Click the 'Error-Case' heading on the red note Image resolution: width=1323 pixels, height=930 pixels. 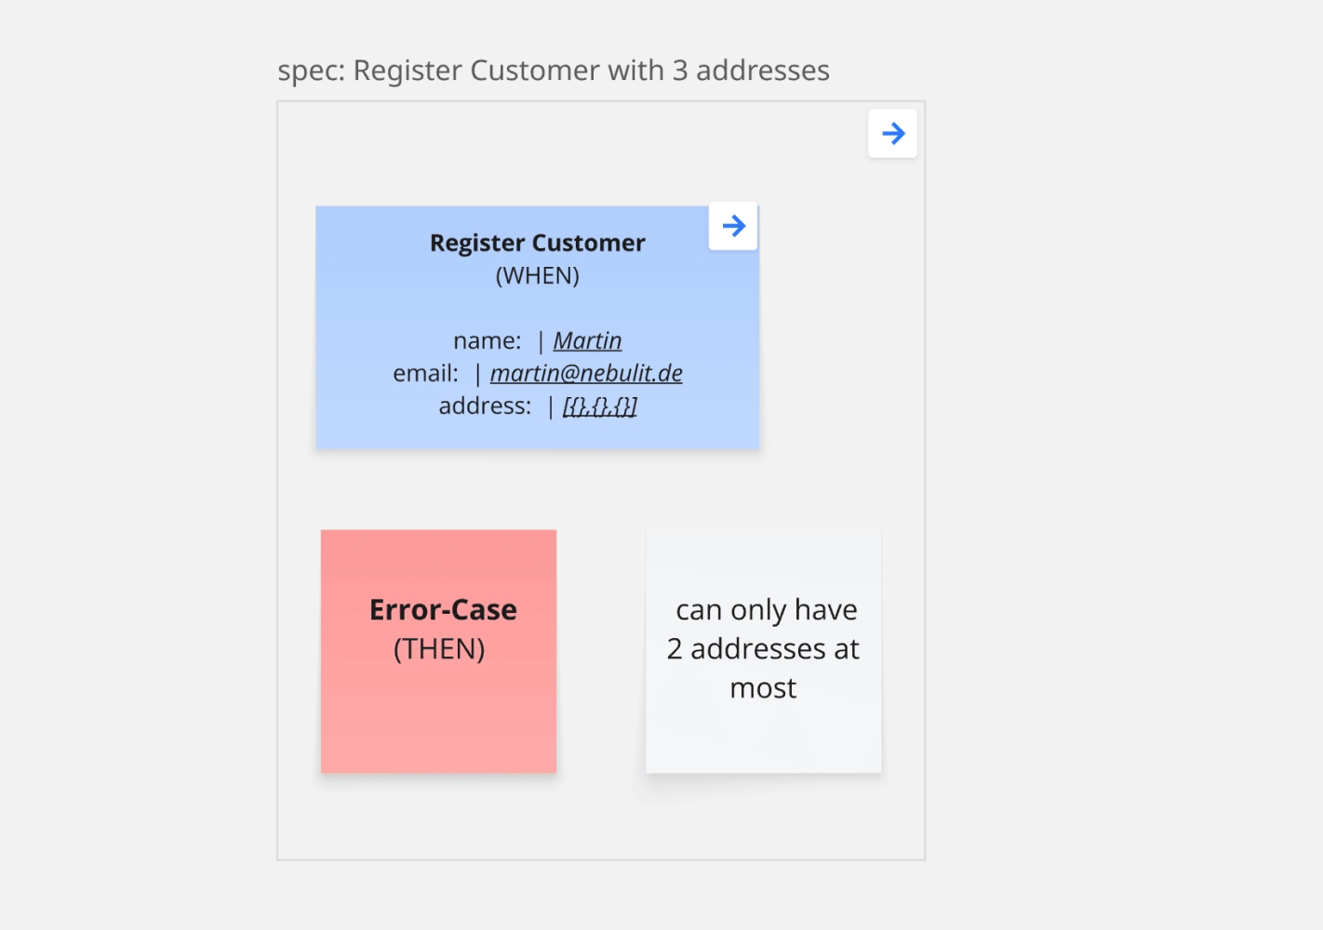[443, 609]
